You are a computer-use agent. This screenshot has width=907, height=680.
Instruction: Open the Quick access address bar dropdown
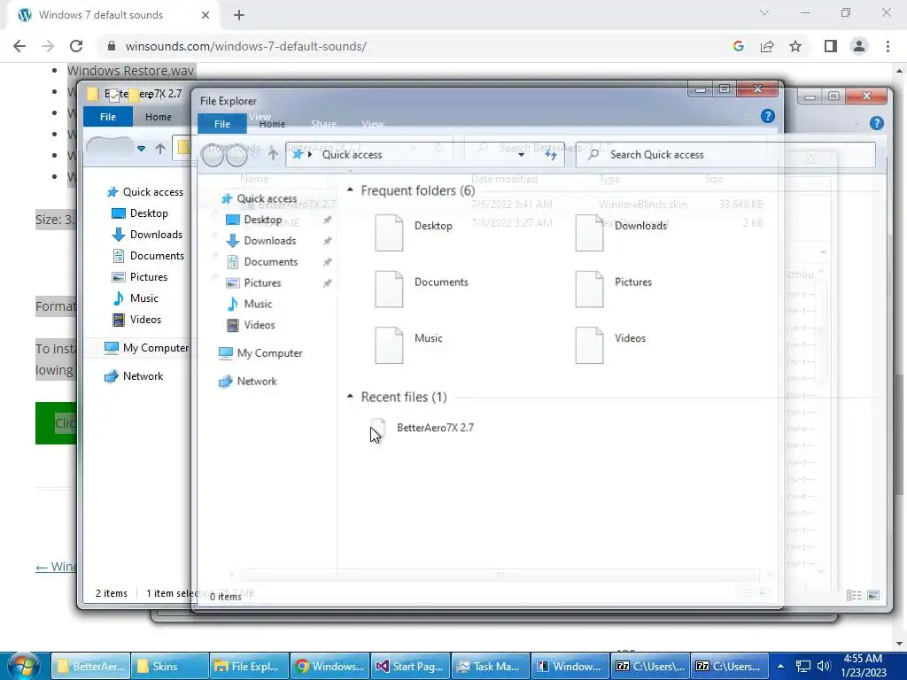click(x=521, y=154)
